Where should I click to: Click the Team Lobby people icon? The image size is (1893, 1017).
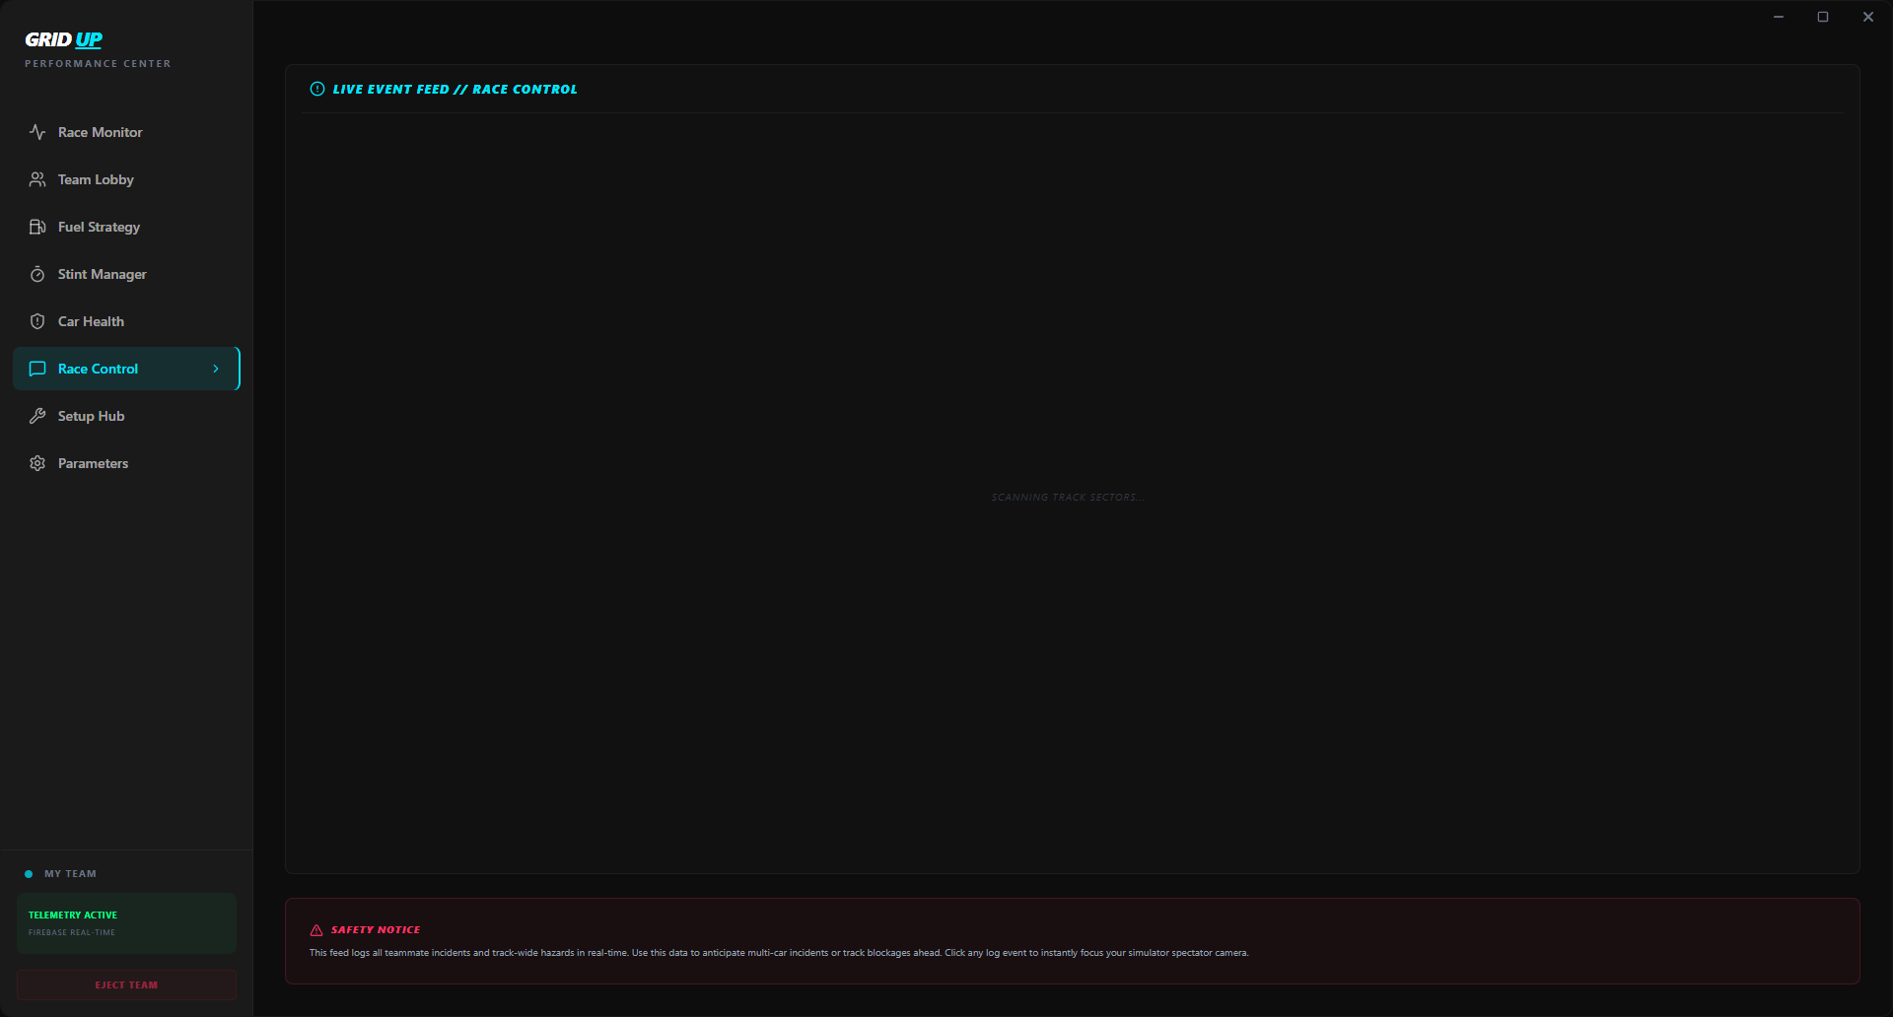pyautogui.click(x=37, y=179)
